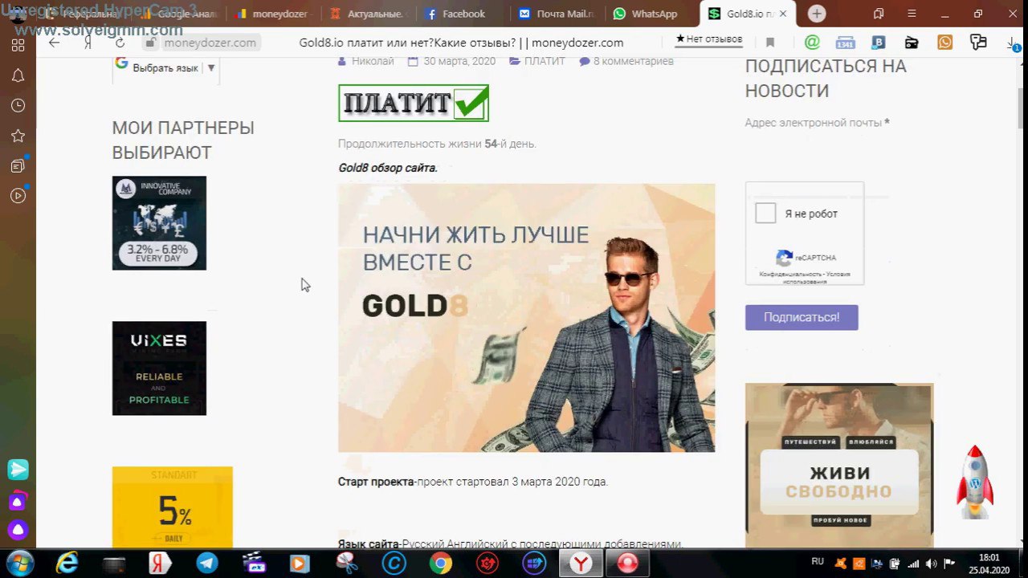Click the page vertical scrollbar thumb
This screenshot has height=578, width=1028.
click(1022, 107)
